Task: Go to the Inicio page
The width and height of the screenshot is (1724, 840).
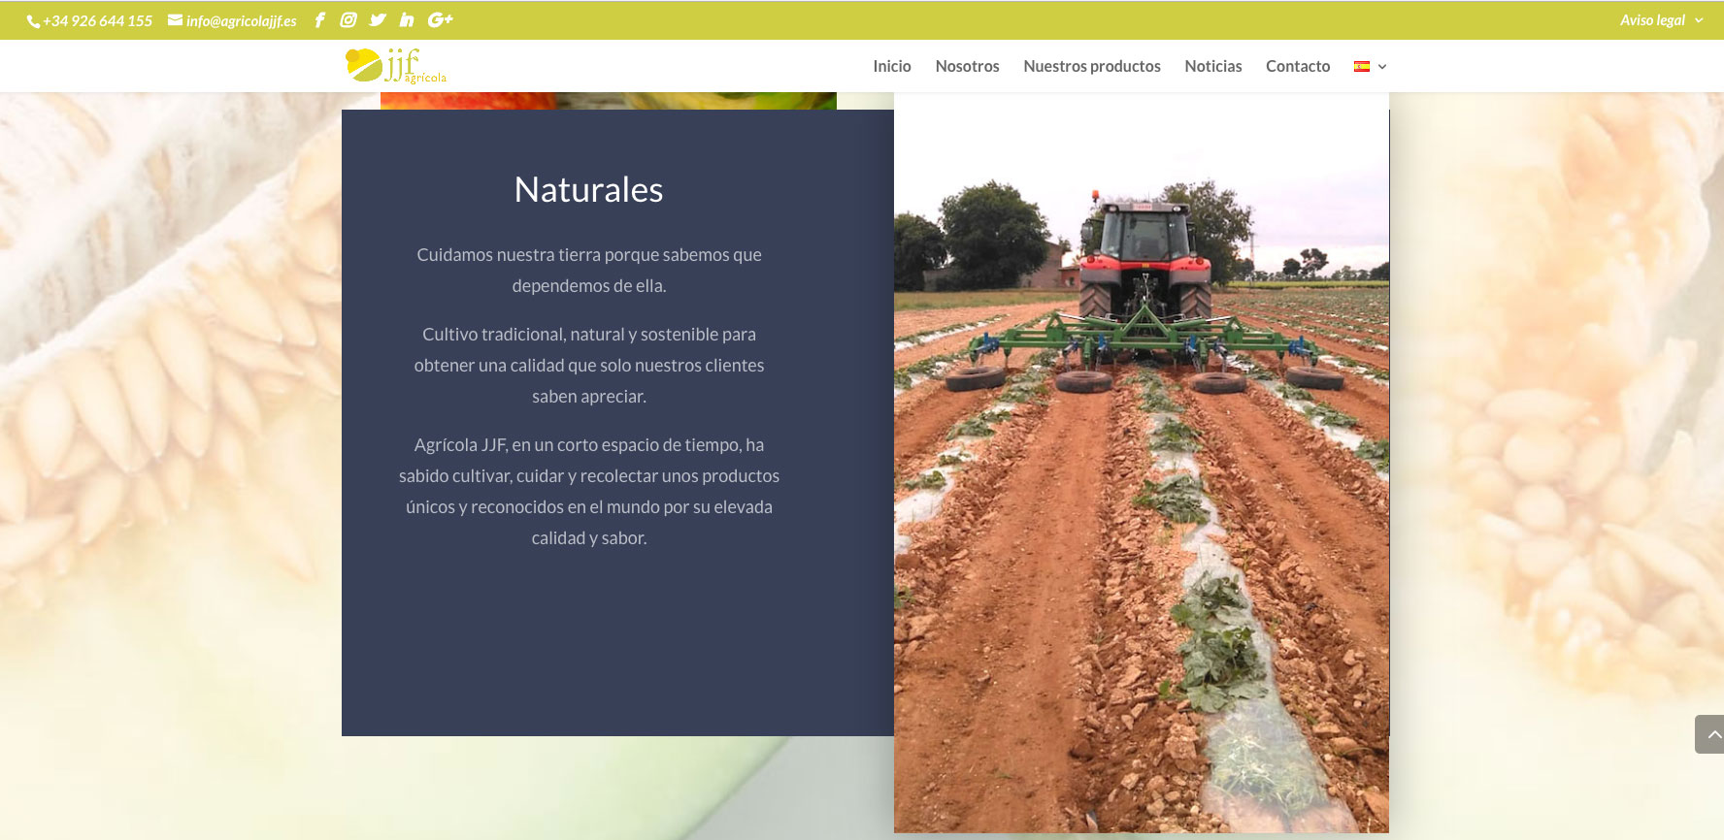Action: pyautogui.click(x=891, y=66)
